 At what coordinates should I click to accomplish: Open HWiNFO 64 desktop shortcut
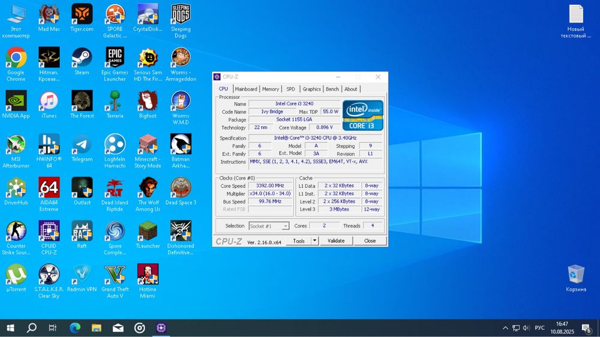pos(49,151)
